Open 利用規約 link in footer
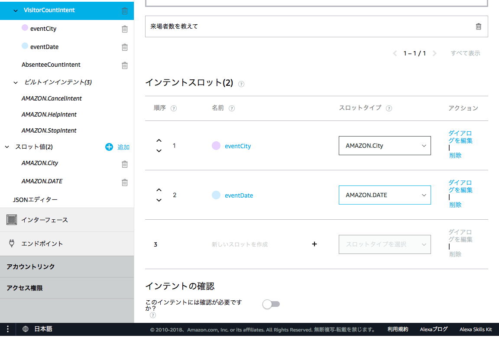 click(398, 329)
